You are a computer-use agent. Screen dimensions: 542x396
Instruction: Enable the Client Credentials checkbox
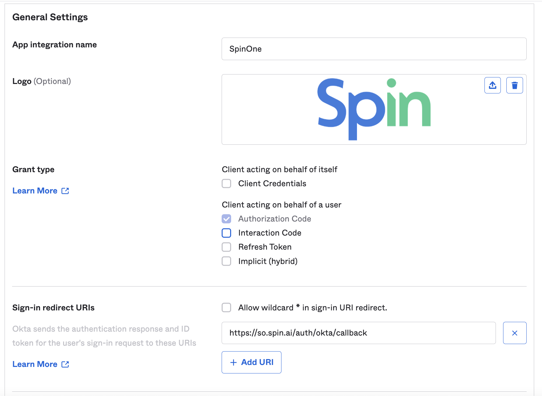click(227, 184)
